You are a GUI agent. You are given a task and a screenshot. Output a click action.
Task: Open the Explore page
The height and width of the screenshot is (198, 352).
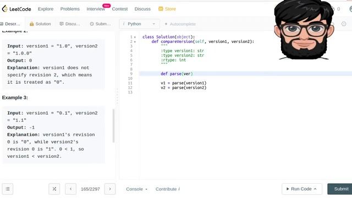click(46, 9)
